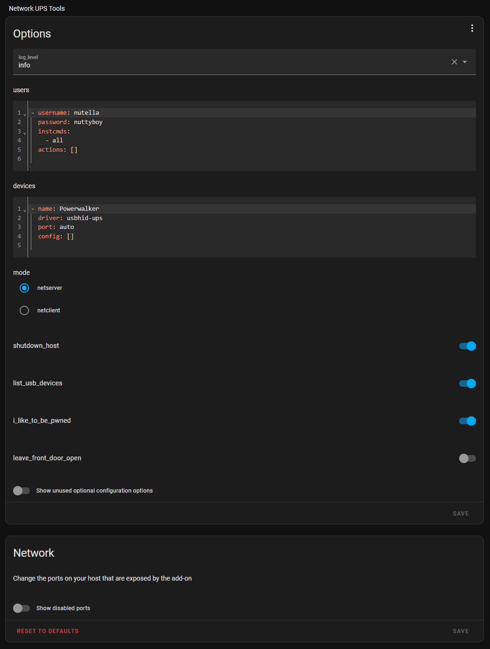Toggle the list_usb_devices switch

[468, 383]
